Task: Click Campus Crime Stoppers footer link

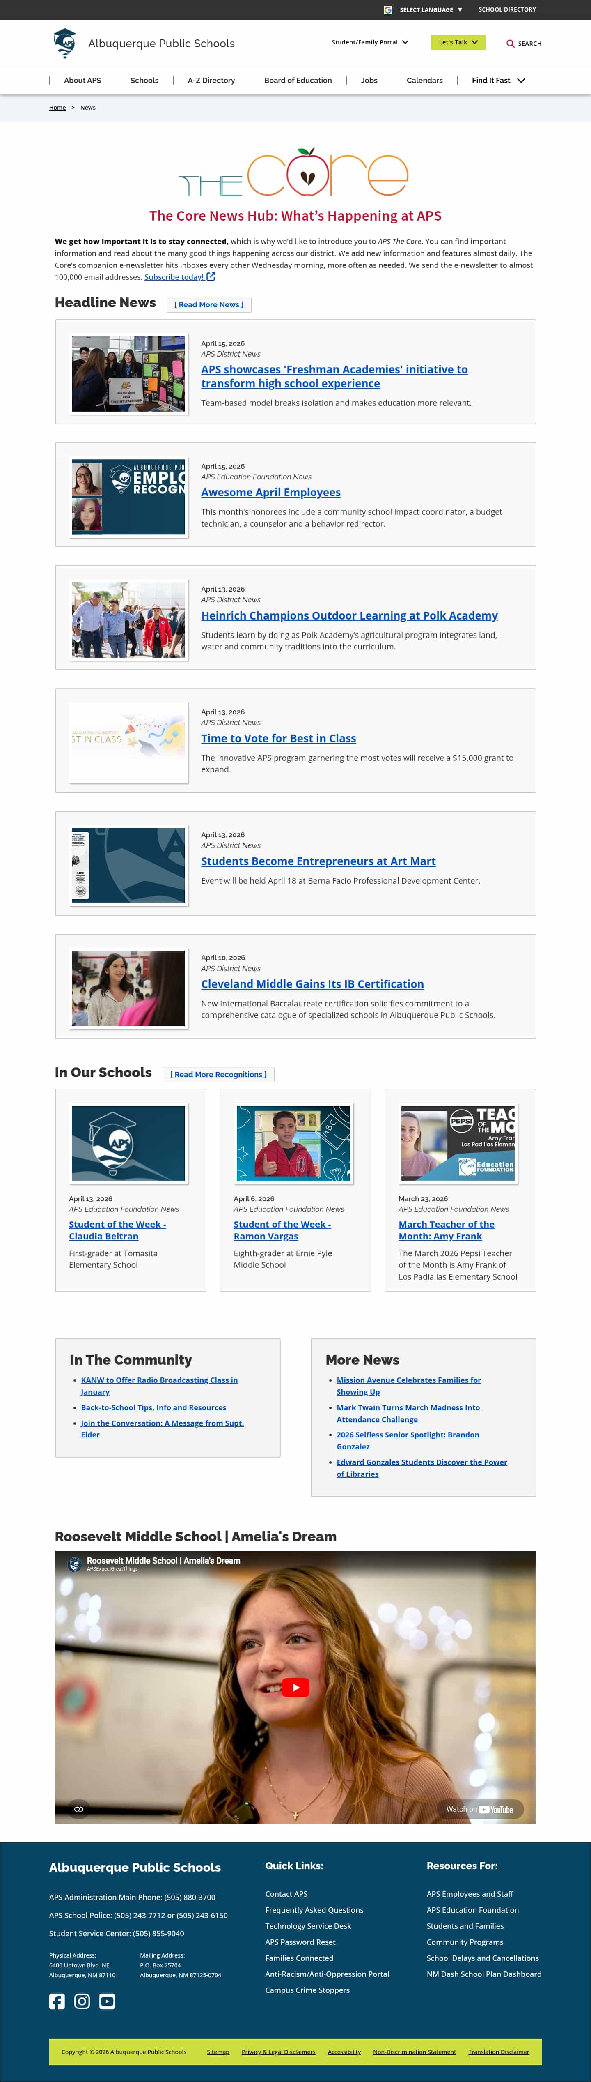Action: point(307,1990)
